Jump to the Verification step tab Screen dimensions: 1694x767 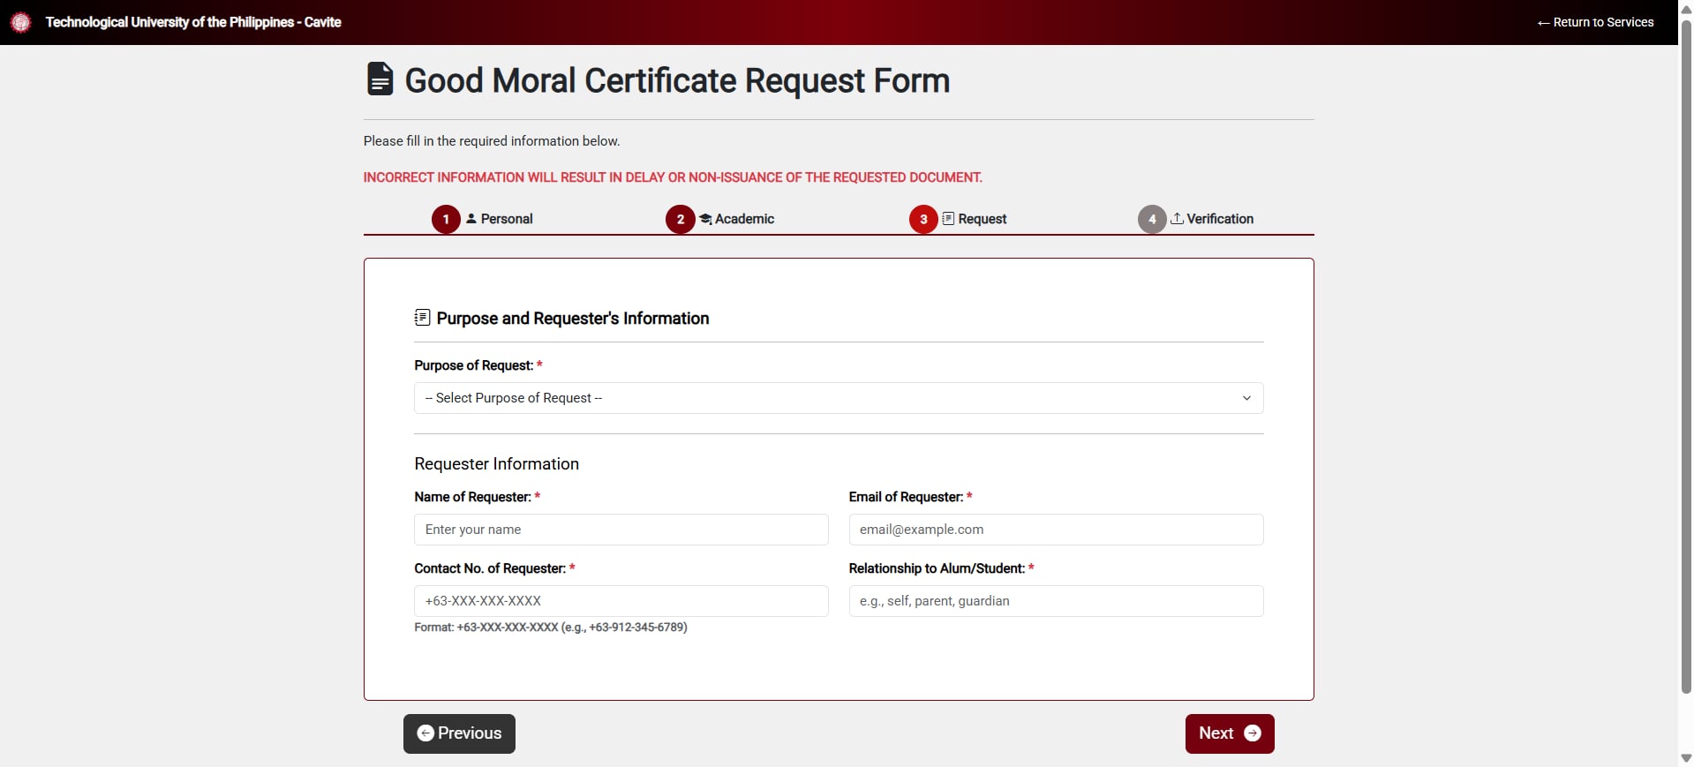(x=1219, y=219)
